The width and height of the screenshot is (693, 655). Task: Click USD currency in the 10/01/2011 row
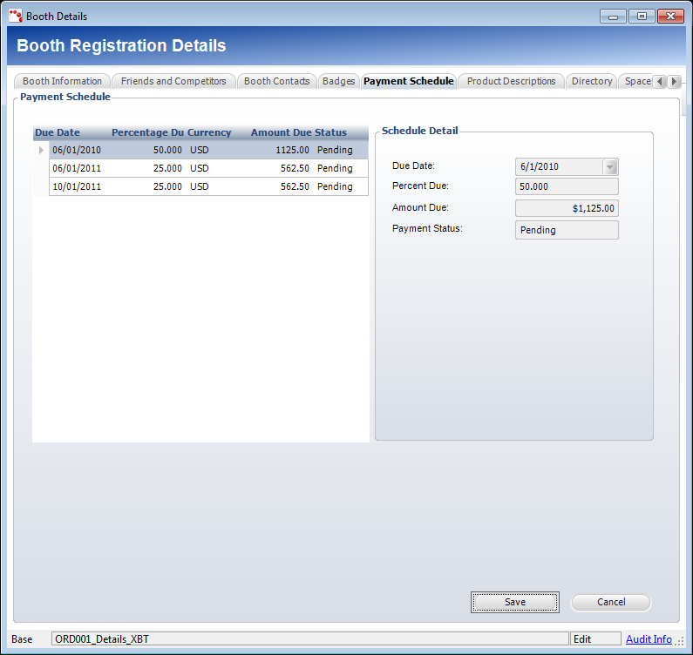tap(200, 186)
